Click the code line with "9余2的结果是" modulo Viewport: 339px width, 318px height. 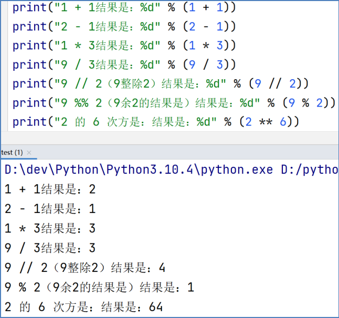(174, 103)
